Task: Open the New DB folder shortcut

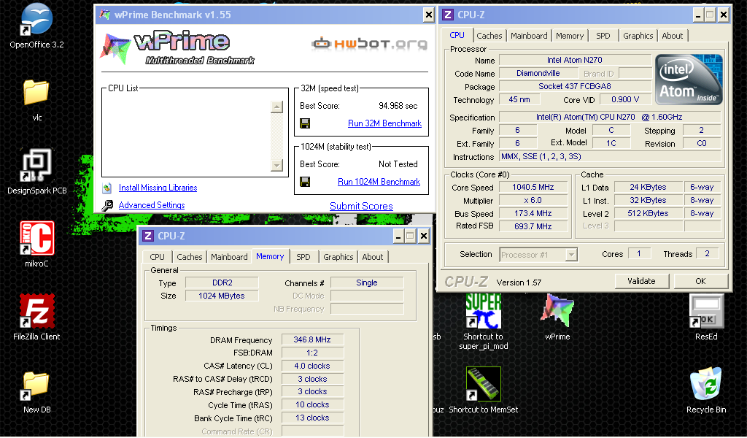Action: point(36,385)
